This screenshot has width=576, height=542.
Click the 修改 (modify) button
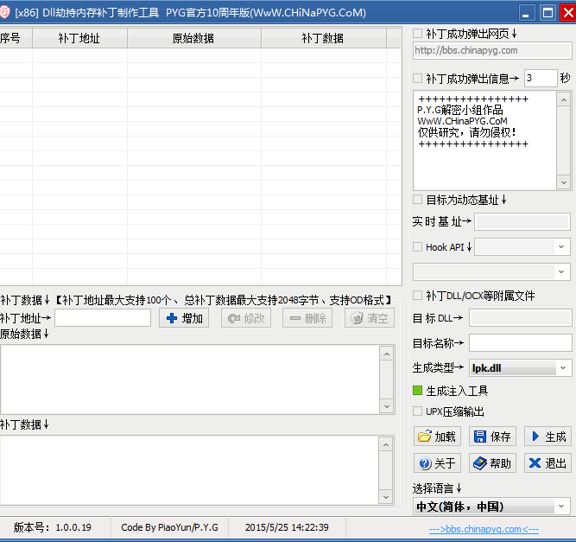(246, 318)
